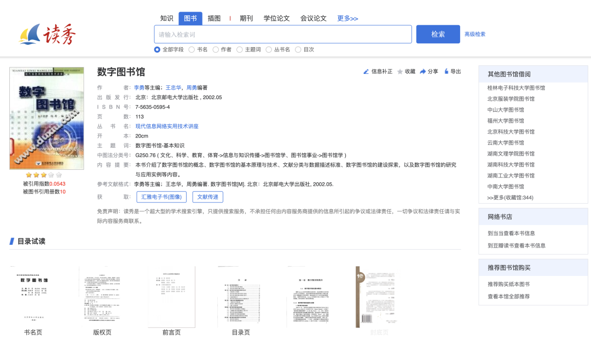Click the 收藏 star icon

[x=400, y=72]
